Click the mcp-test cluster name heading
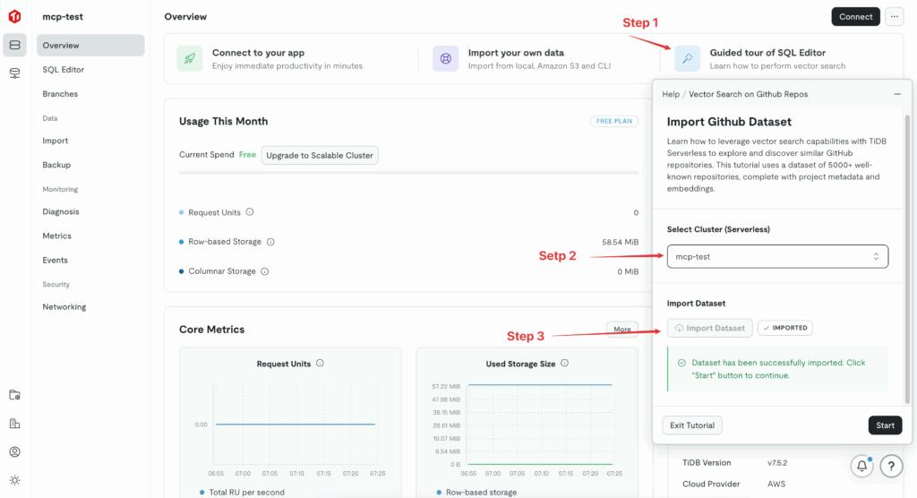 click(63, 16)
